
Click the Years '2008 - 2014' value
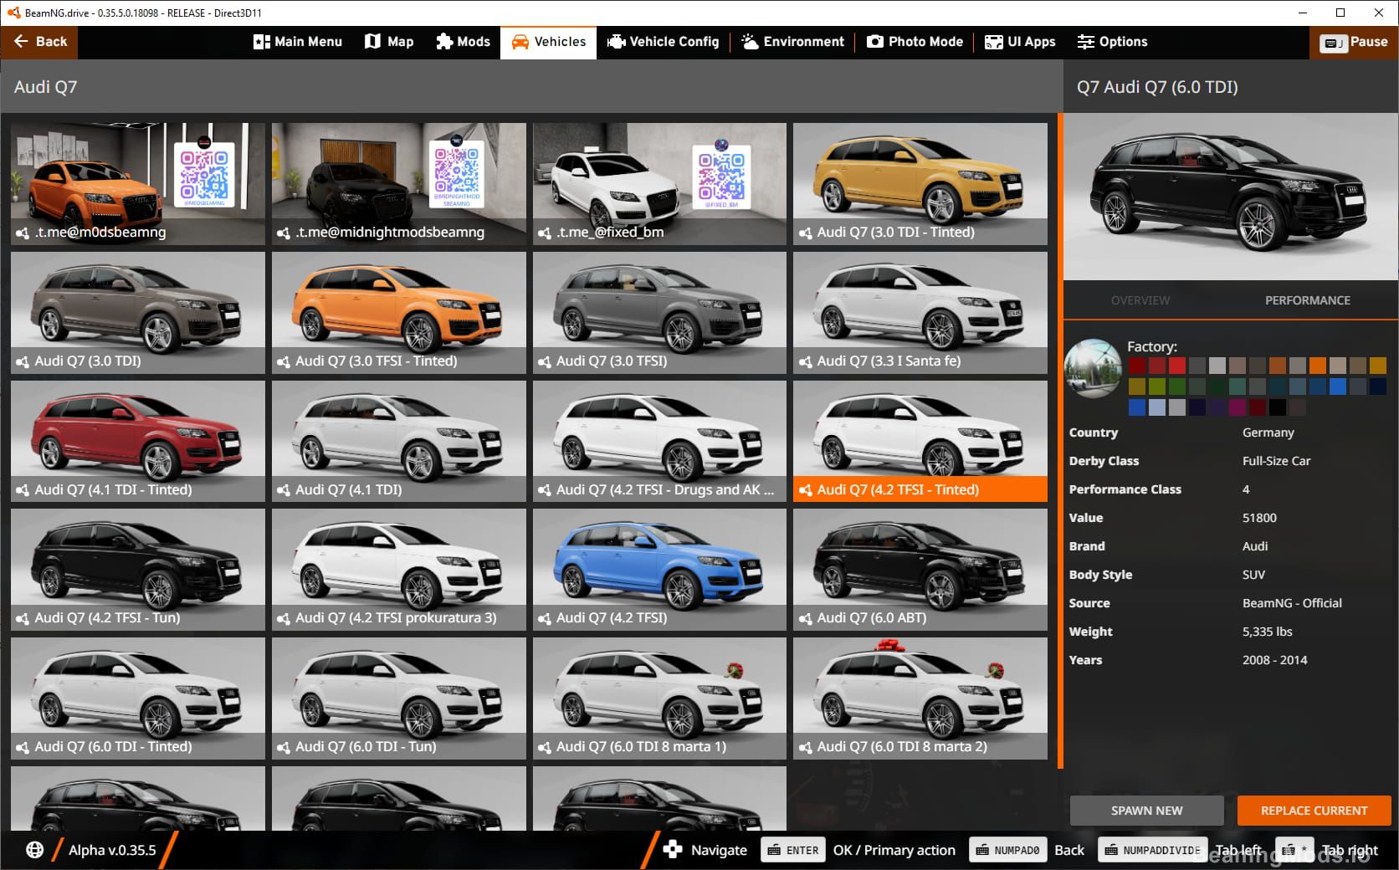point(1274,660)
